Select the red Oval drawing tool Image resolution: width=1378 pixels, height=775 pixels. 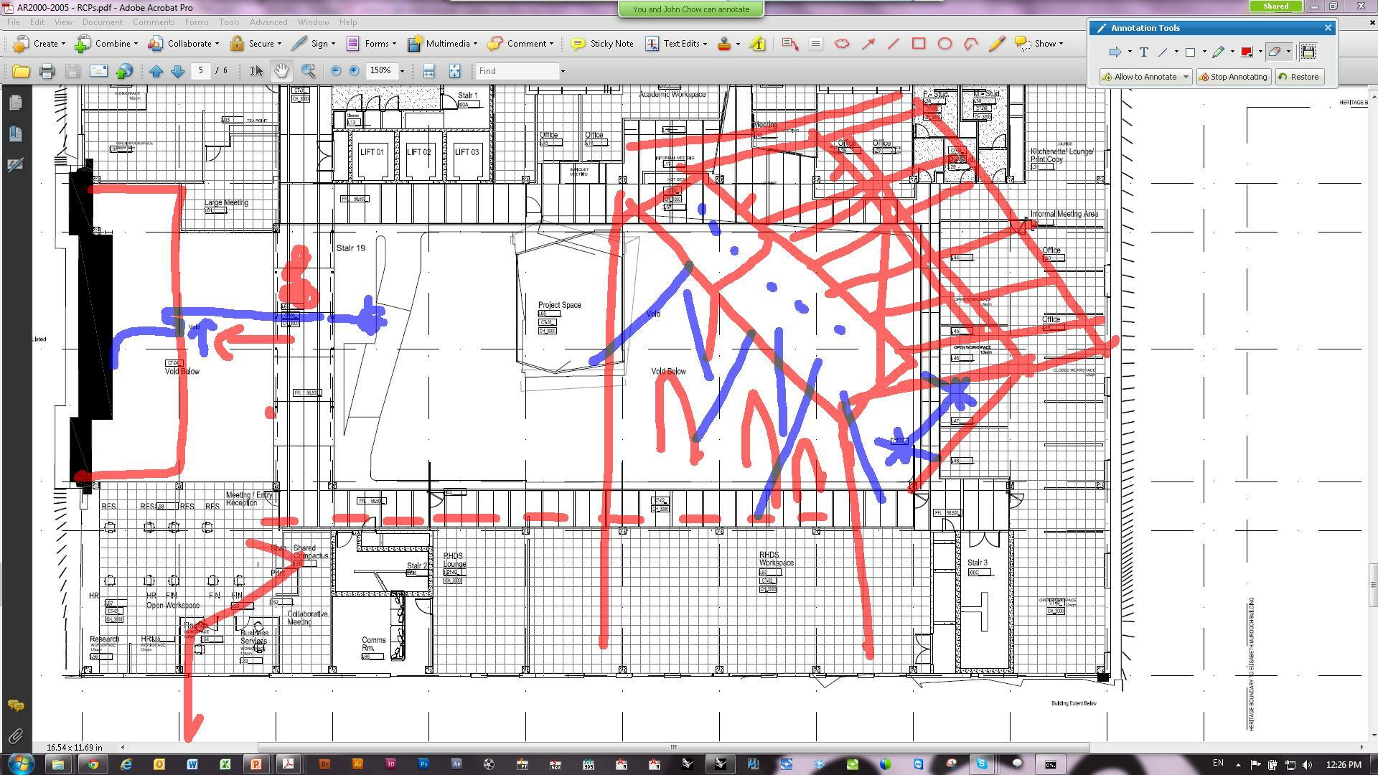pyautogui.click(x=945, y=44)
